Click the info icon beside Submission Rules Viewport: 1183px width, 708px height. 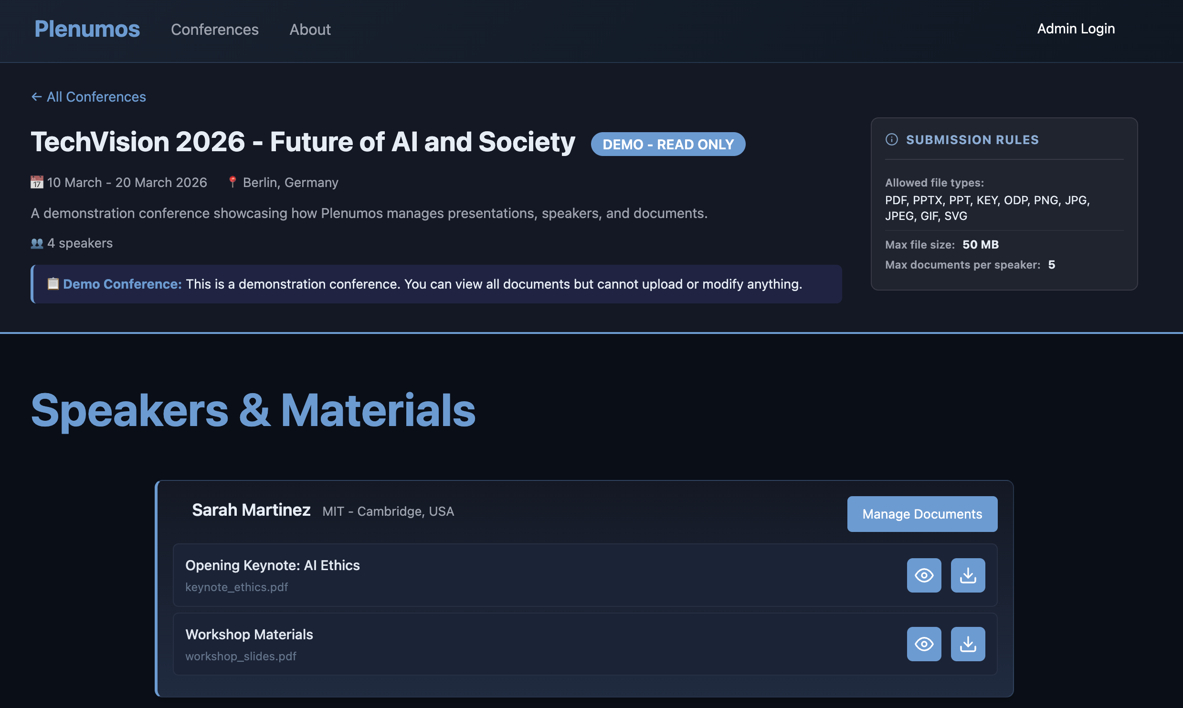tap(891, 140)
